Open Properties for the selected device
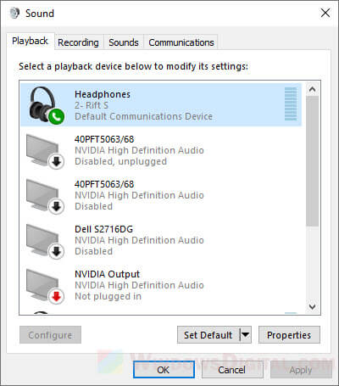Screen dimensions: 339x386 point(289,335)
